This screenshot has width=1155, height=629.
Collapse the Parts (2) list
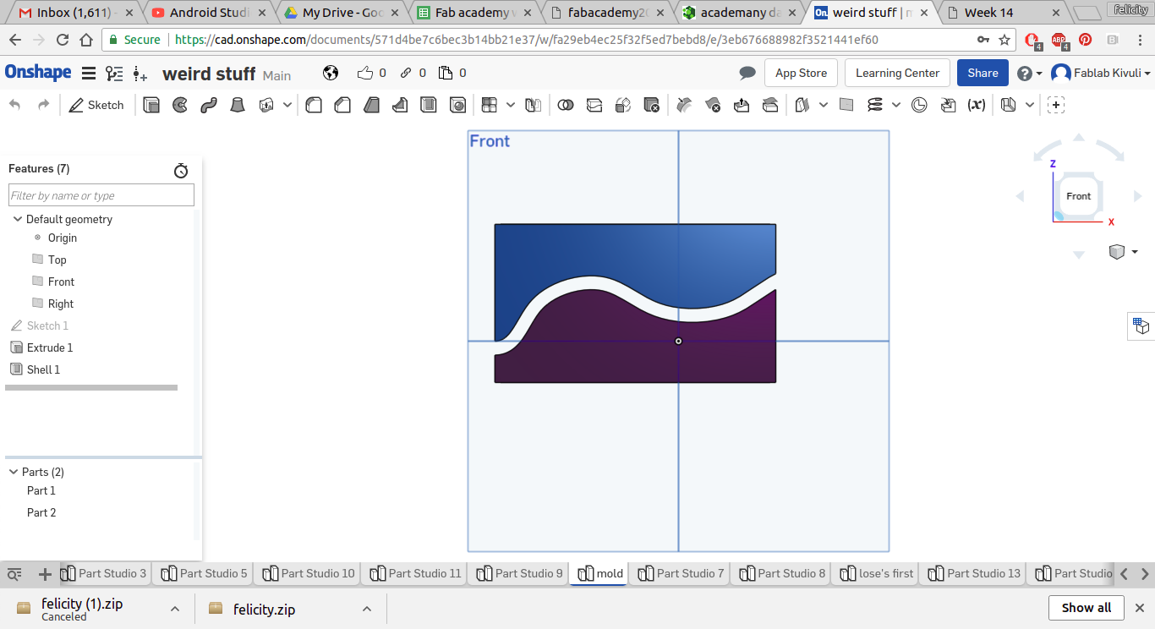coord(14,472)
